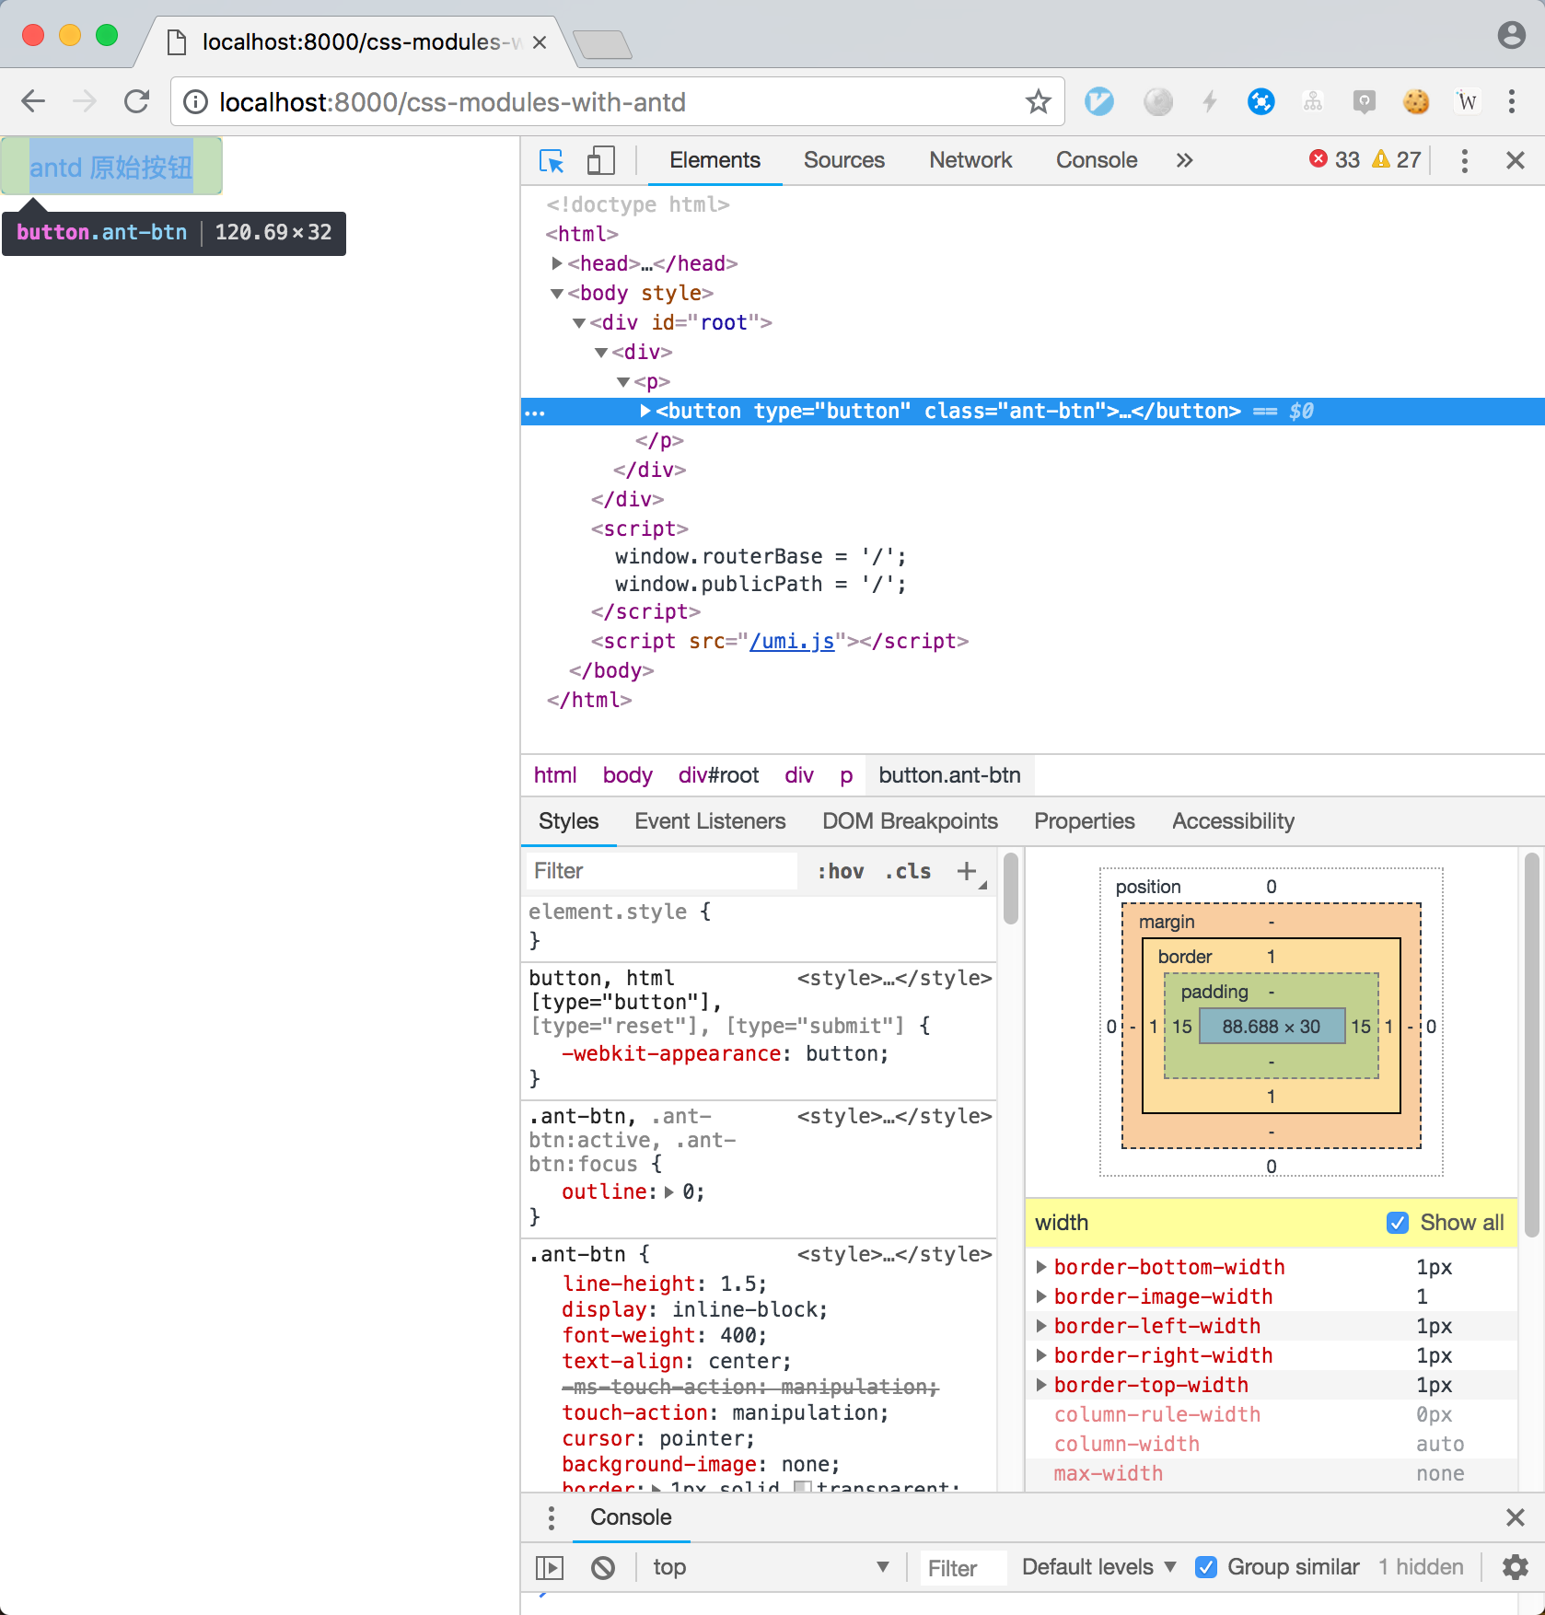Open the cookie extension icon
The image size is (1545, 1615).
tap(1416, 101)
